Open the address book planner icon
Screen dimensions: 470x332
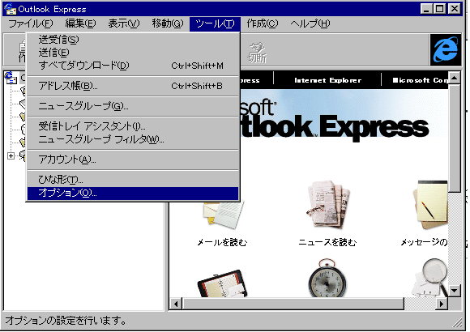222,283
